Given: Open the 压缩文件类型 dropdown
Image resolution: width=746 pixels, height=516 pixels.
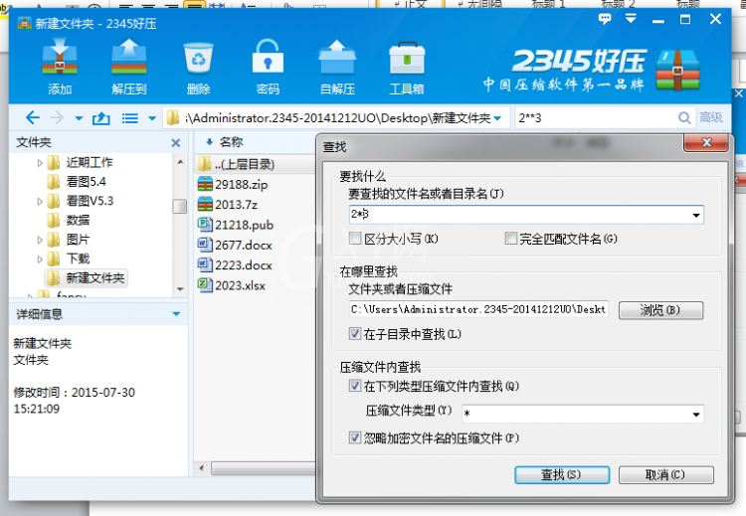Looking at the screenshot, I should 696,415.
